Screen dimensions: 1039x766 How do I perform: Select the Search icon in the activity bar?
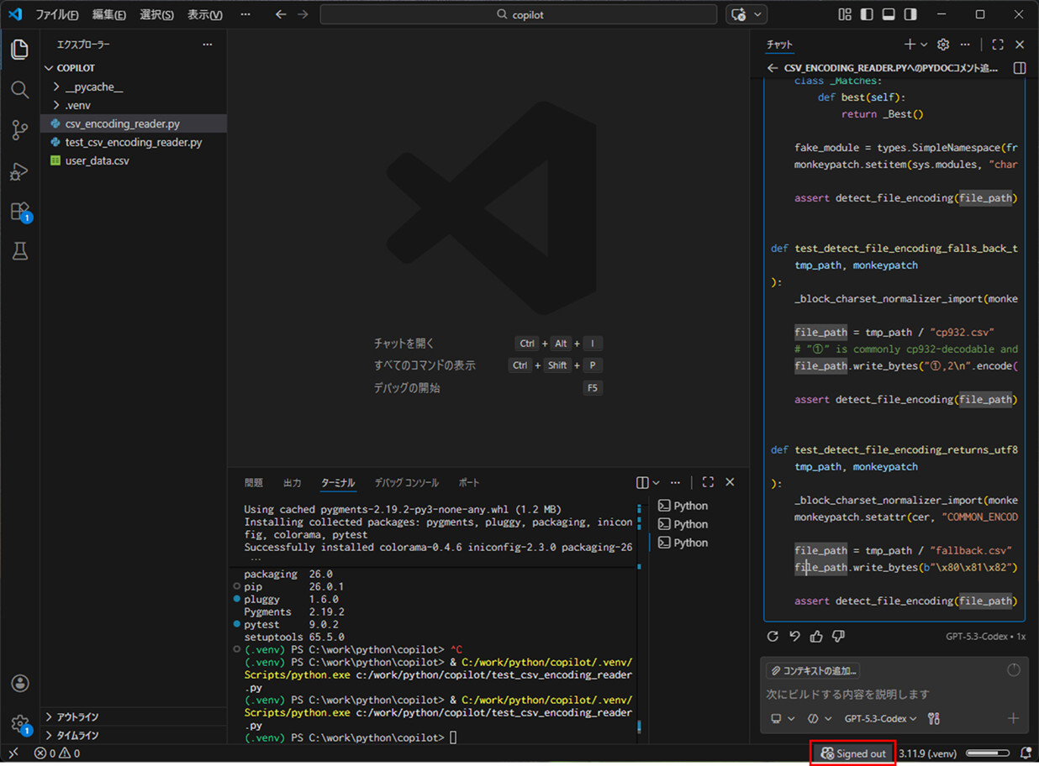[20, 90]
